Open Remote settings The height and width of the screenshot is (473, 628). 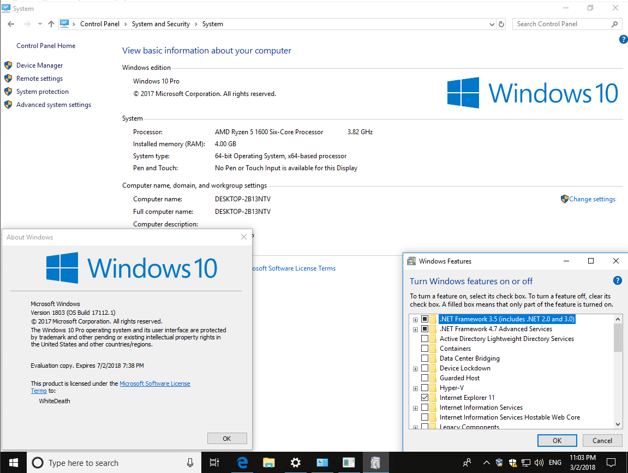40,79
